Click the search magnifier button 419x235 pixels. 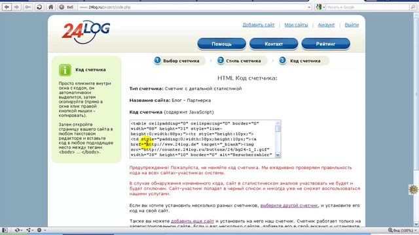[413, 7]
